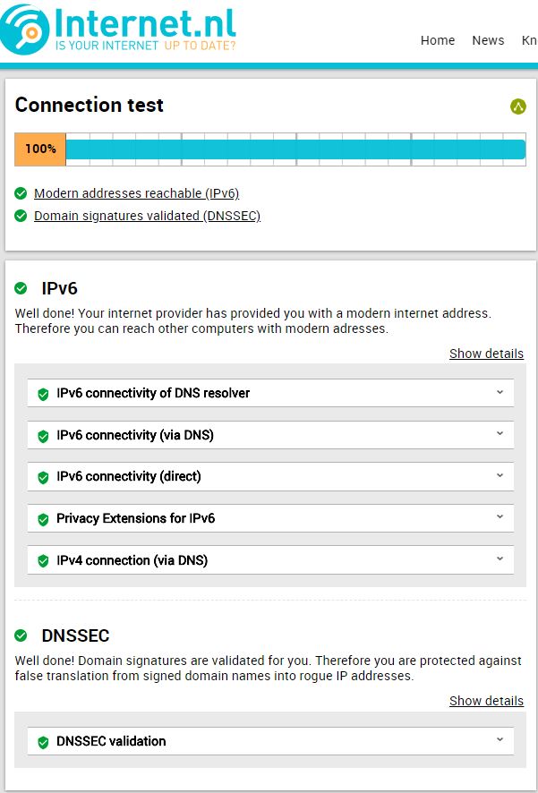Image resolution: width=538 pixels, height=793 pixels.
Task: Expand the DNSSEC validation chevron
Action: click(x=500, y=739)
